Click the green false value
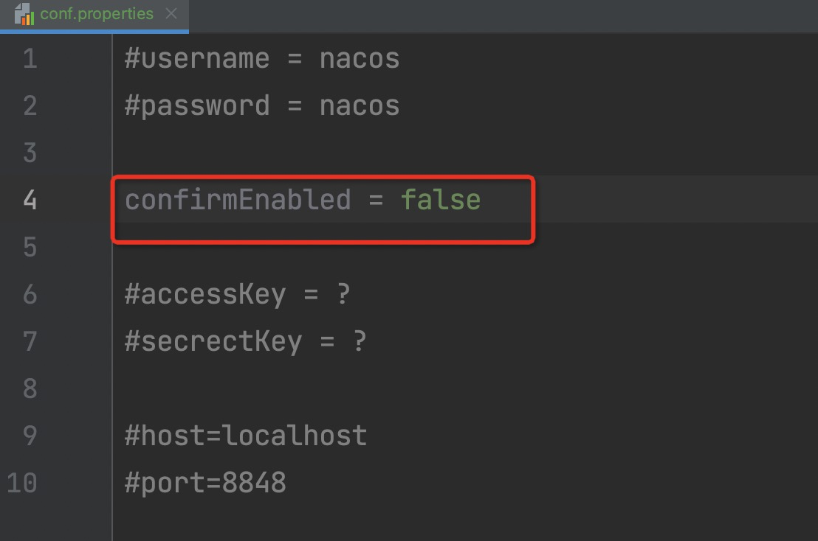Viewport: 818px width, 541px height. click(440, 200)
